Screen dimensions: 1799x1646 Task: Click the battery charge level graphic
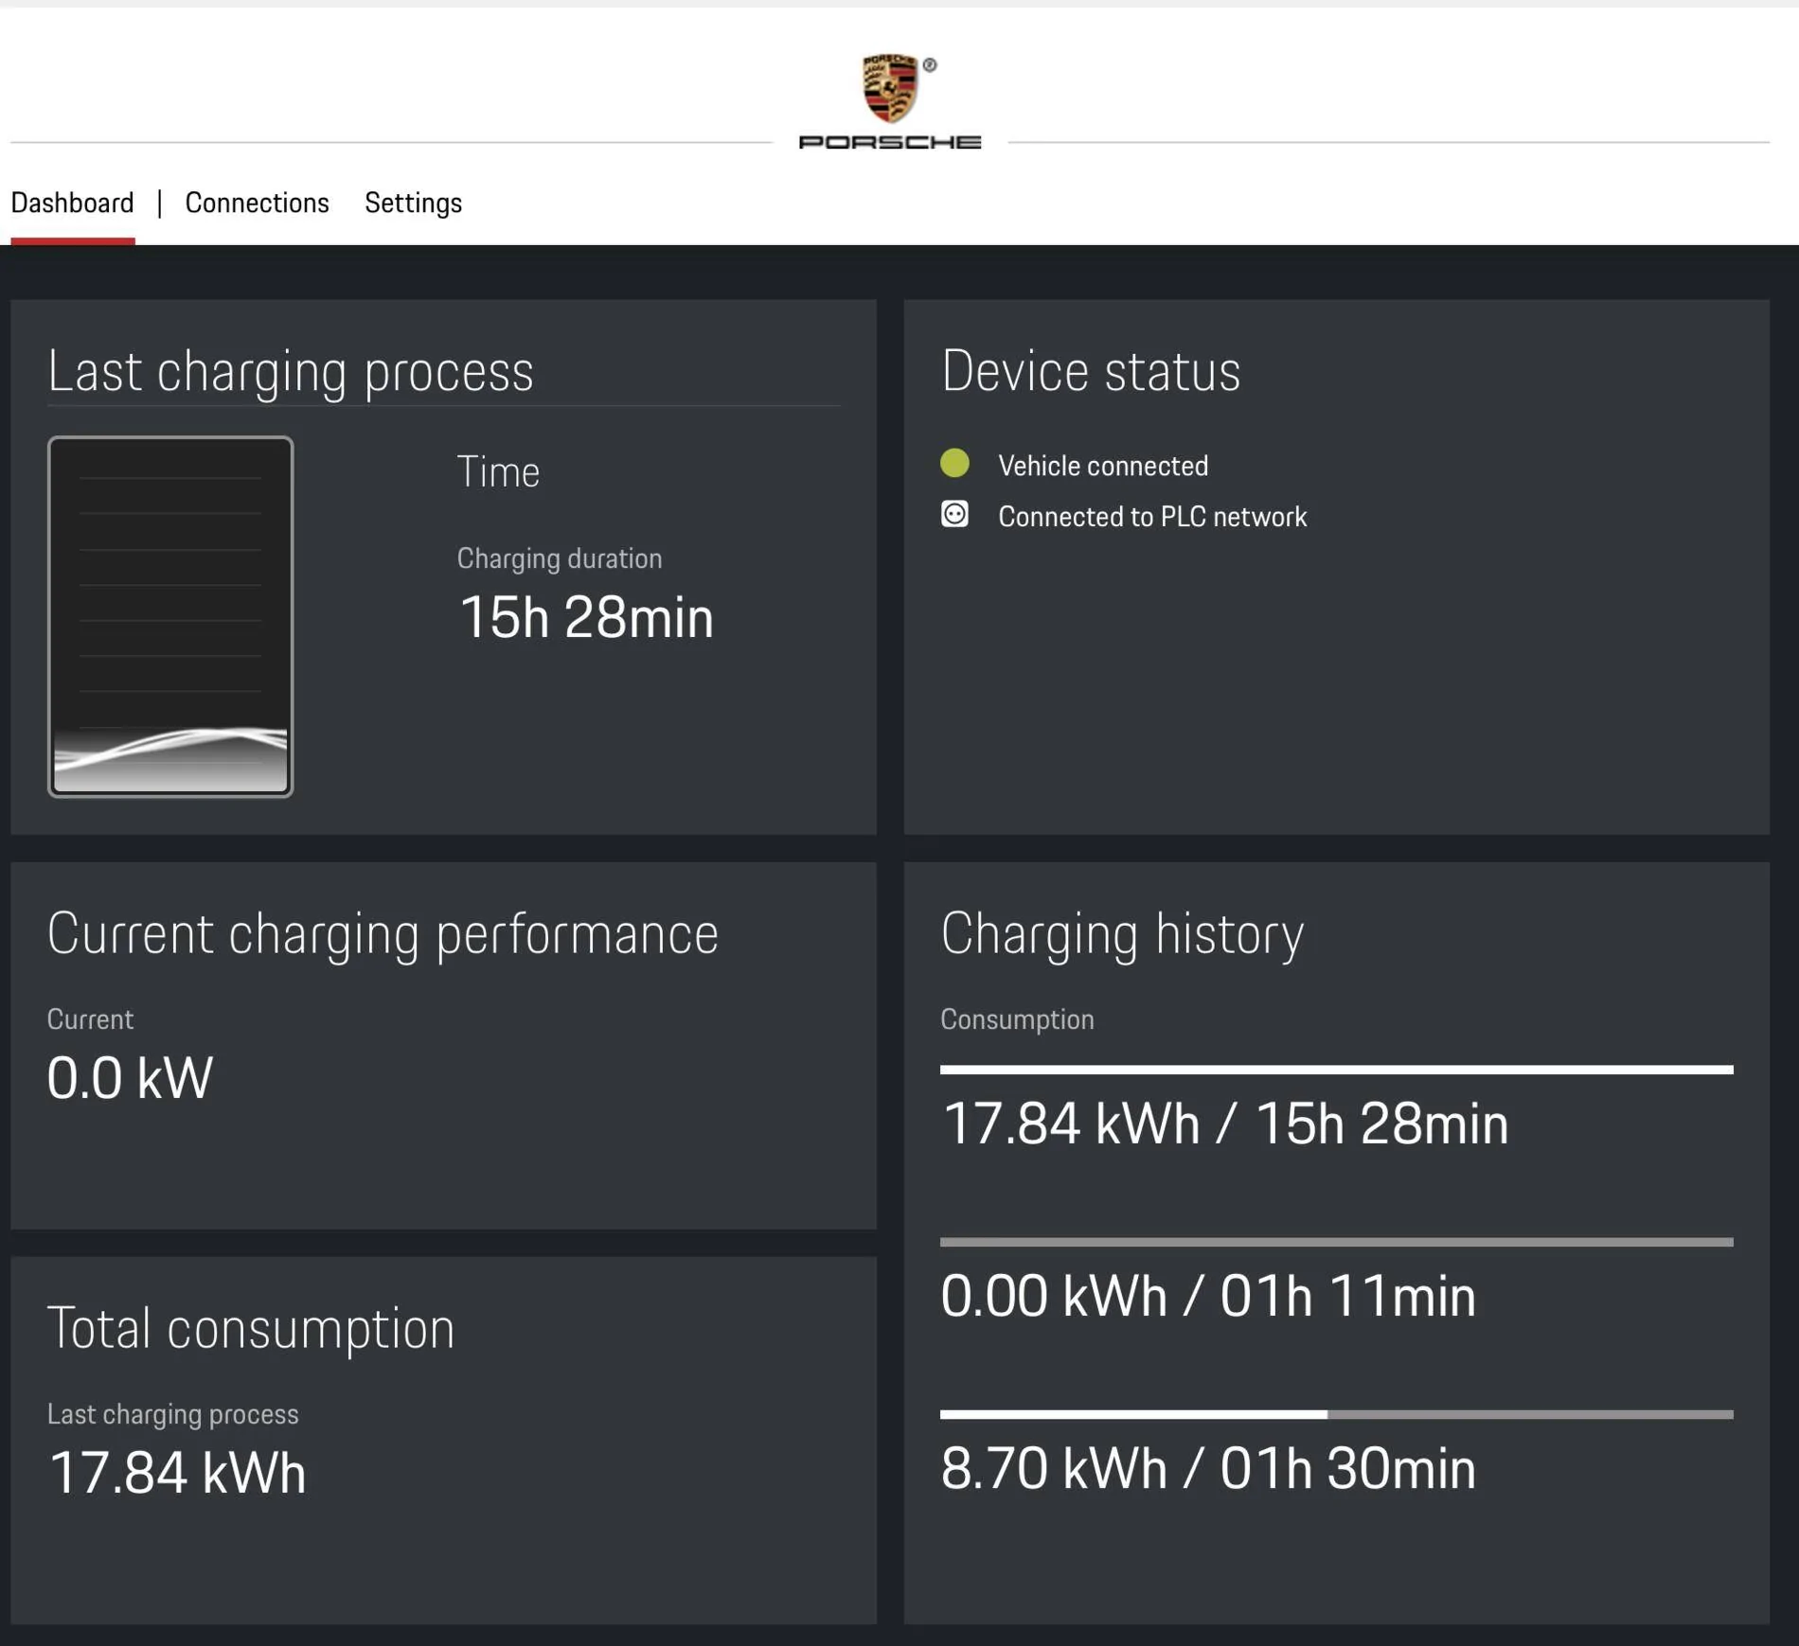point(170,616)
